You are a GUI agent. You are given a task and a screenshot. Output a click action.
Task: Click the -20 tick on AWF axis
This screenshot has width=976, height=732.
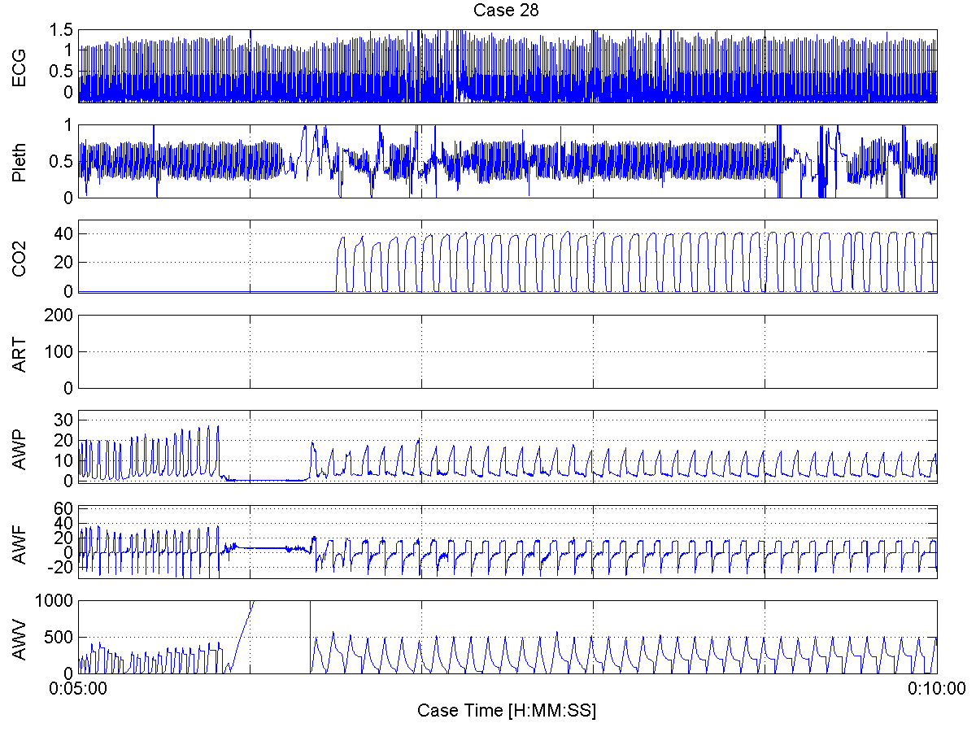pyautogui.click(x=62, y=568)
